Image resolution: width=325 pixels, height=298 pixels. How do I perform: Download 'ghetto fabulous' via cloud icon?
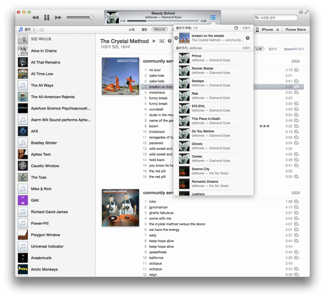tap(296, 213)
